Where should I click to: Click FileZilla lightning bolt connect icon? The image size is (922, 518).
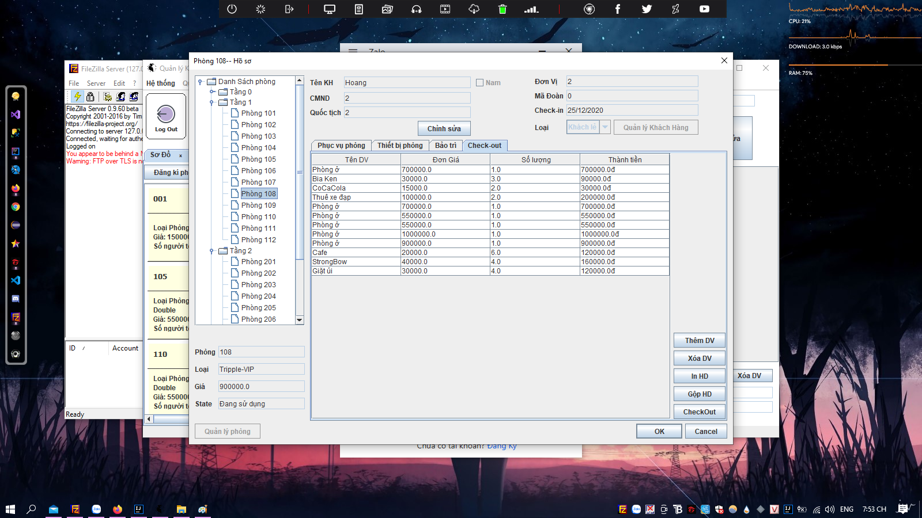coord(77,96)
